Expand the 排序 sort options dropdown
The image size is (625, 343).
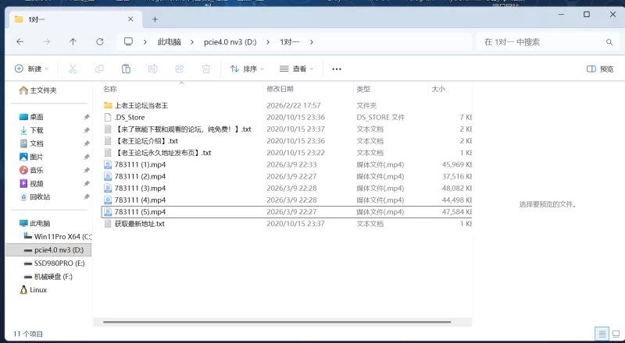[x=248, y=69]
